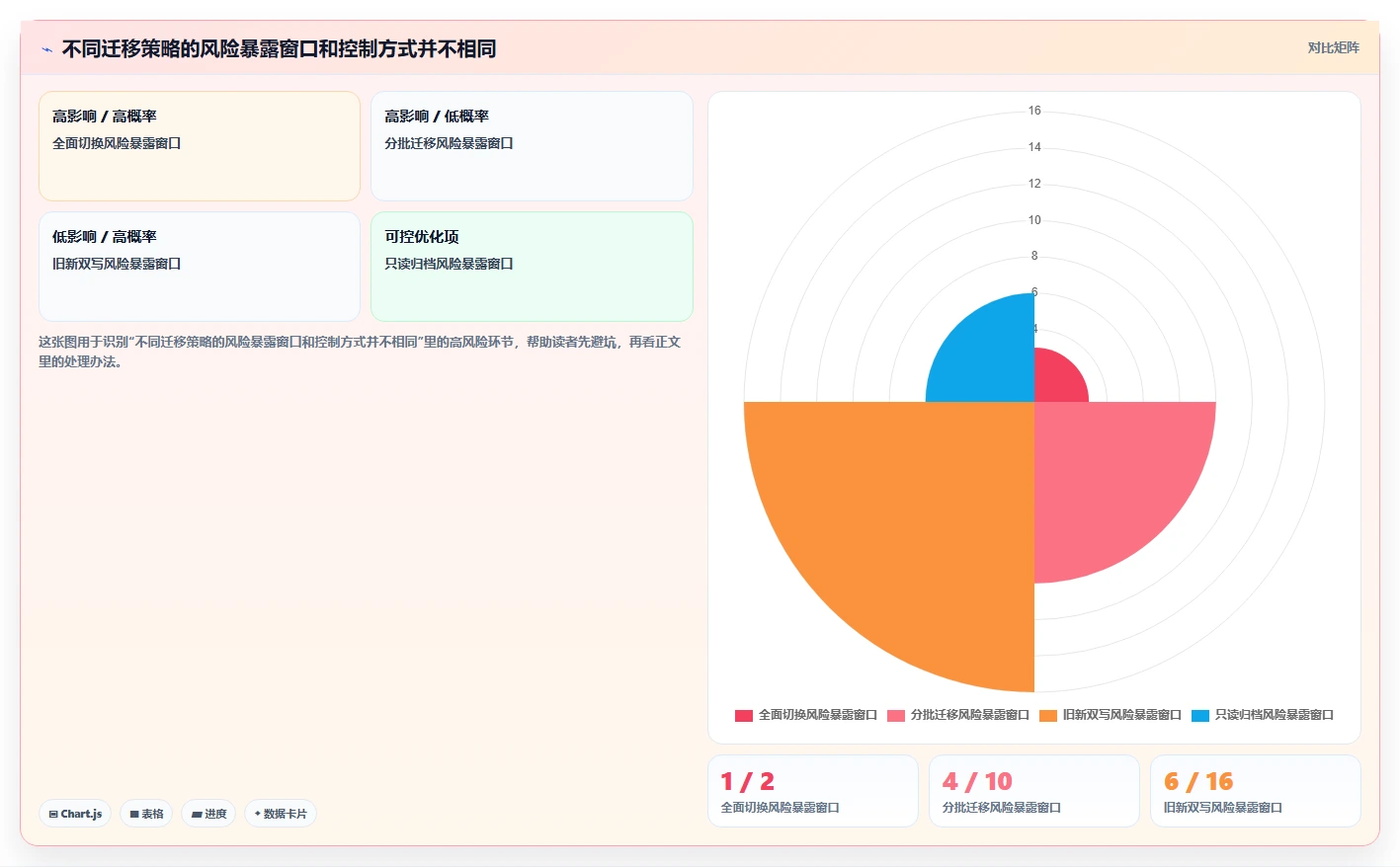Click the 全面切换风险暴露窗口 text in the matrix card

117,143
